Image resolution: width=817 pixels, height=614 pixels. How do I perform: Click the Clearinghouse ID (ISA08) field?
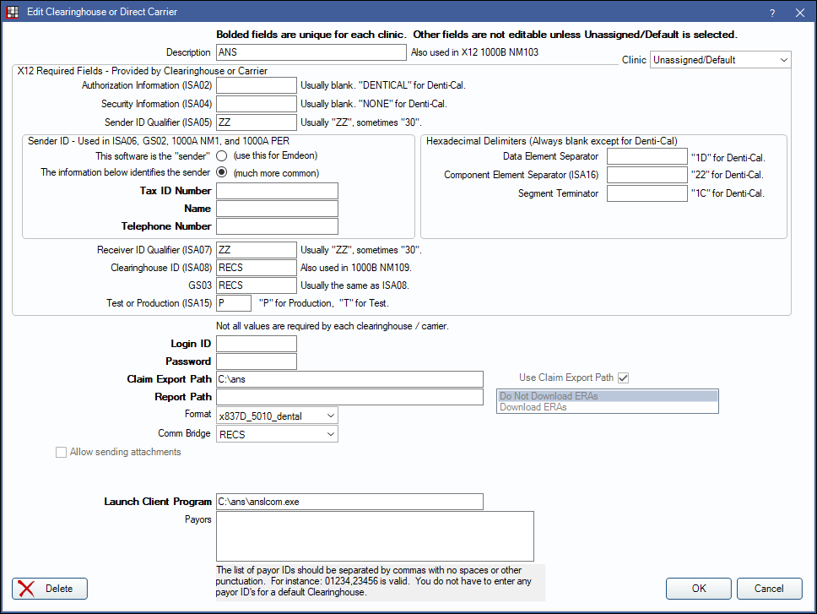[x=257, y=268]
